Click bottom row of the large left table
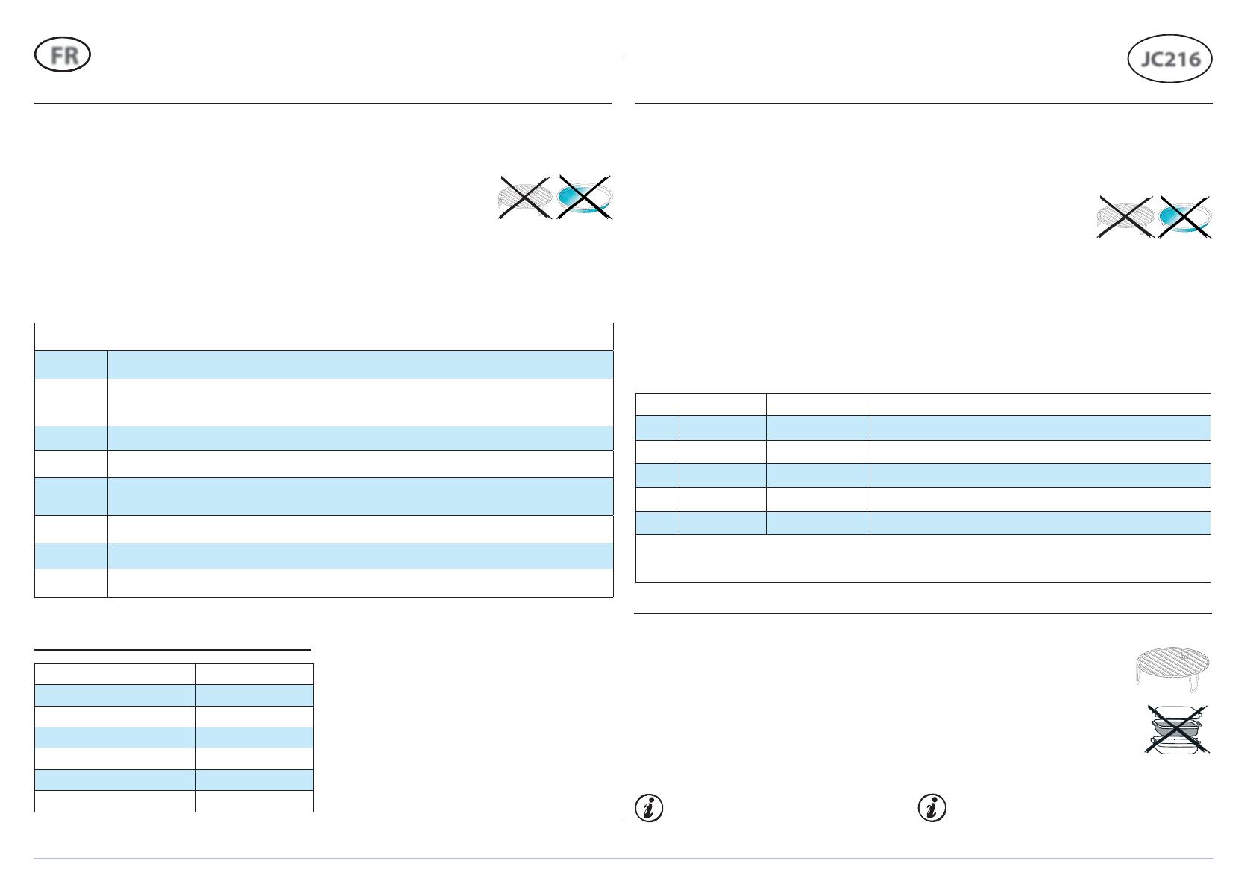The width and height of the screenshot is (1256, 887). [359, 583]
